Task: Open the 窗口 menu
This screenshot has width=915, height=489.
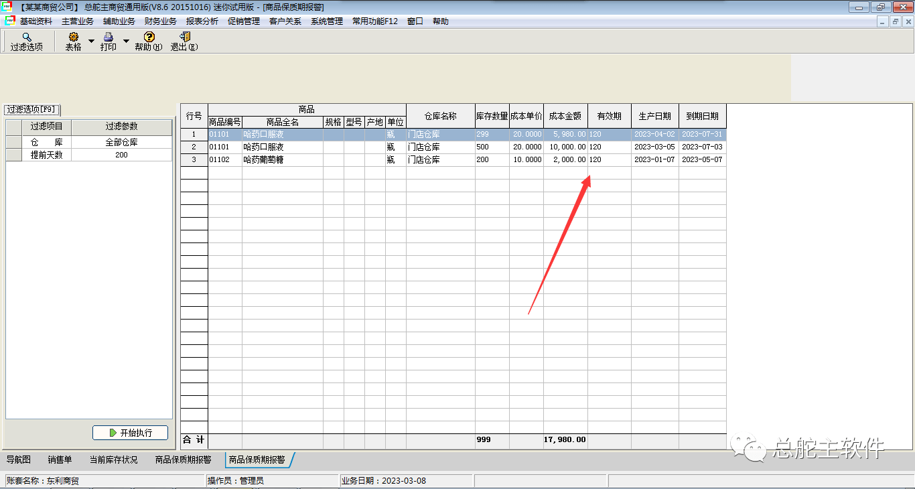Action: point(415,21)
